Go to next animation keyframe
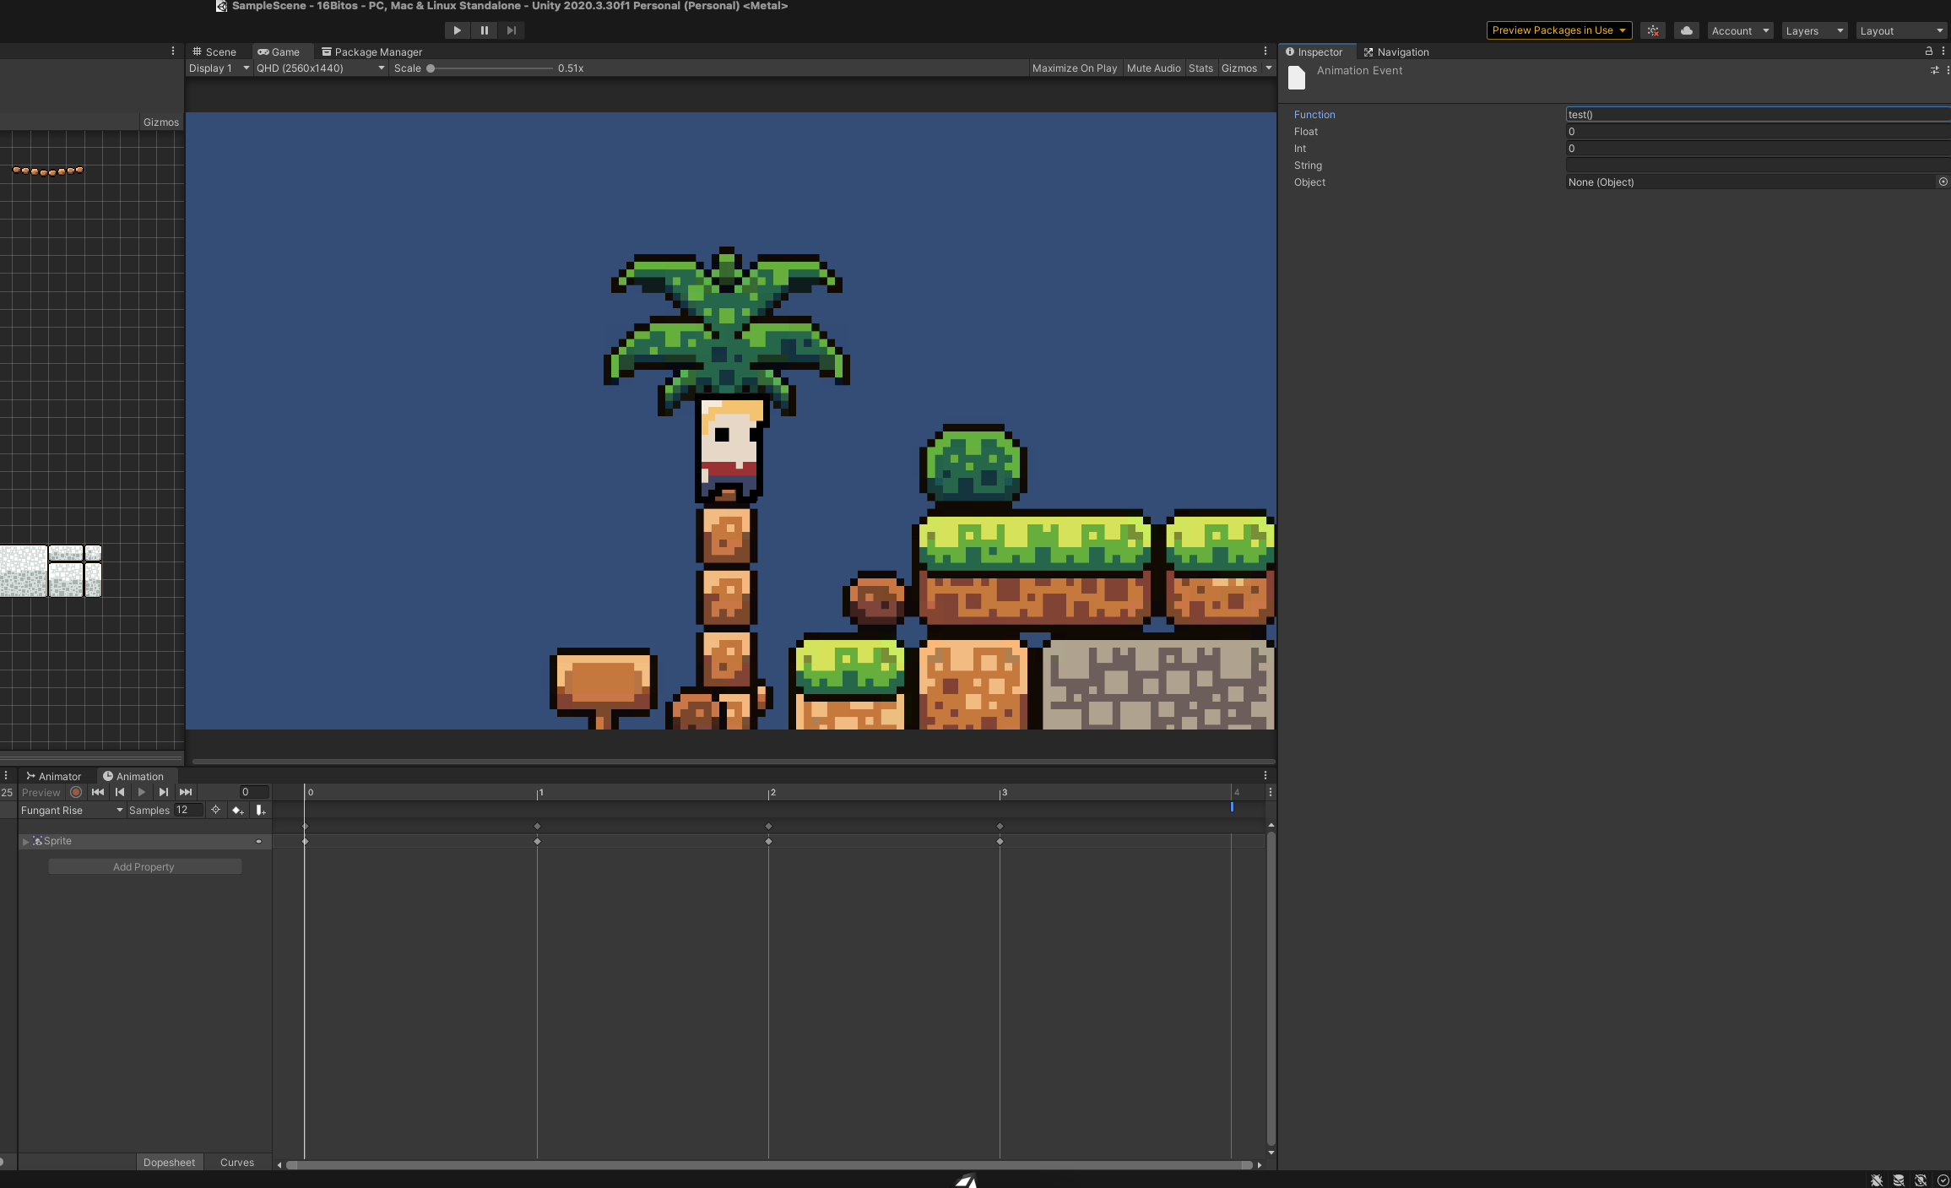Screen dimensions: 1951x1188 164,793
